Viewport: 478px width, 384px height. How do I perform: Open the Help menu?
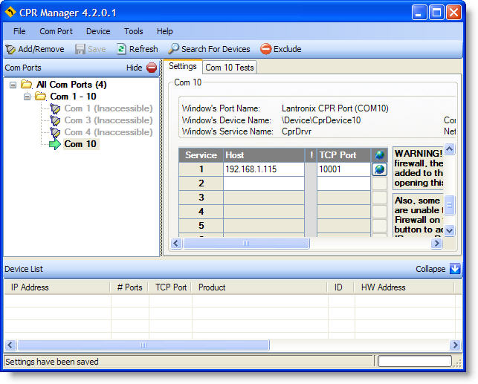[164, 31]
